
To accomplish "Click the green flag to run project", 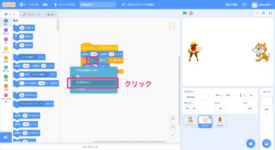I will (185, 13).
